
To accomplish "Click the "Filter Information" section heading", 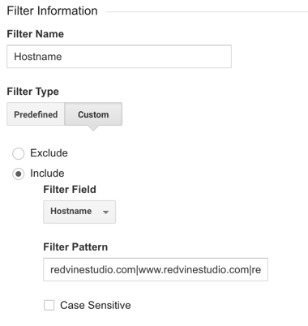I will click(x=52, y=11).
